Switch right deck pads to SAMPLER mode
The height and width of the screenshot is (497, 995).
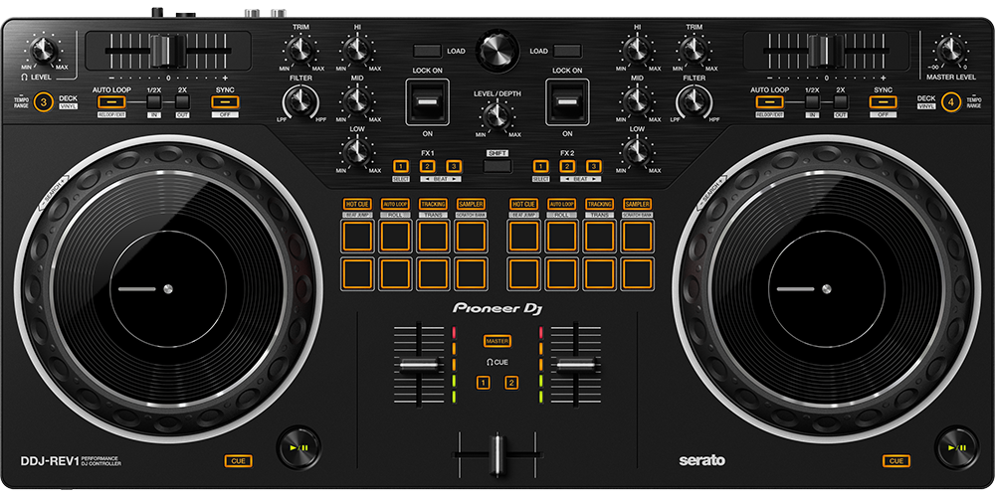pyautogui.click(x=638, y=204)
